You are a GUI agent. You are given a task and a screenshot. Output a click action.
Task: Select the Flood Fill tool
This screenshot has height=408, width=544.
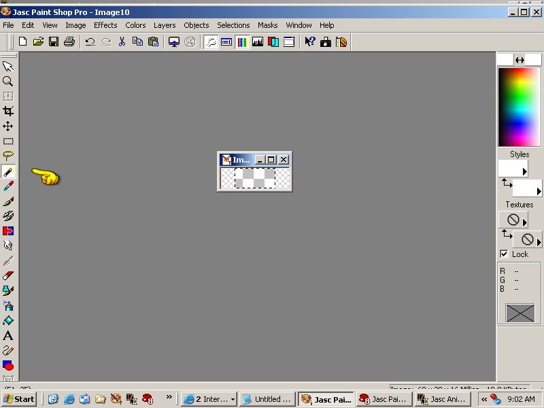point(8,320)
